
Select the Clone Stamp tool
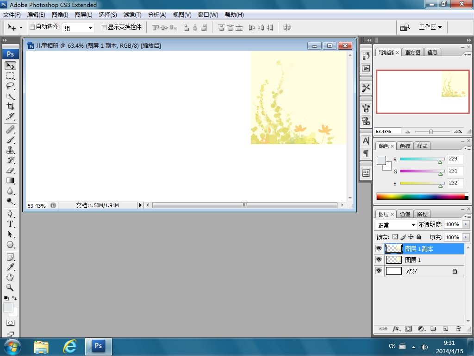11,150
